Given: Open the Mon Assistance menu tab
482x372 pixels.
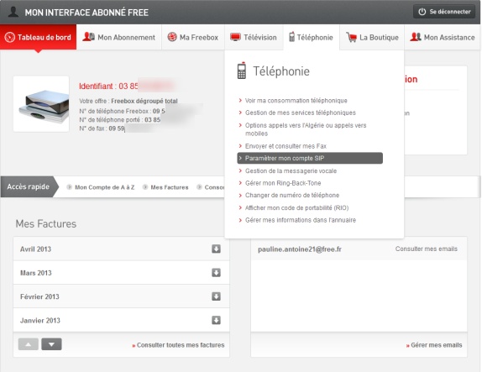Looking at the screenshot, I should click(x=443, y=37).
